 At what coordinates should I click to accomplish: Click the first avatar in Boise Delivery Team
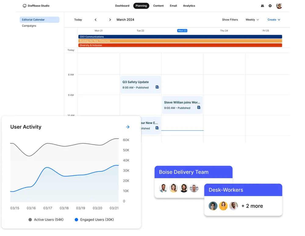(x=163, y=188)
